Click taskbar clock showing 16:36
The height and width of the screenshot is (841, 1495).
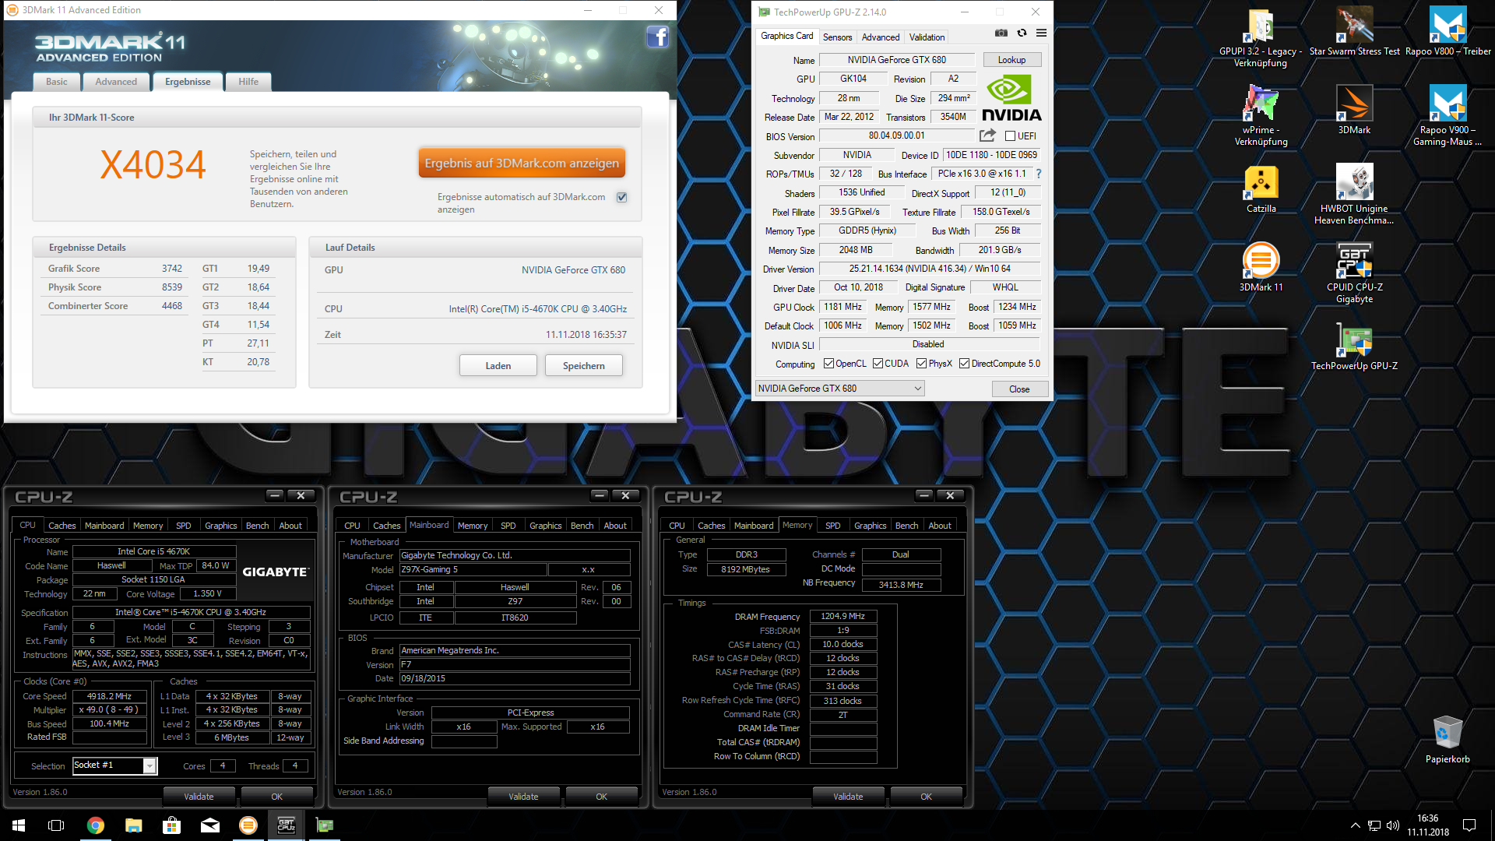[1428, 825]
